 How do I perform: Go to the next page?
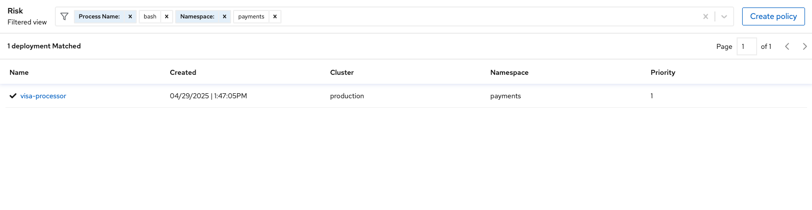[805, 46]
